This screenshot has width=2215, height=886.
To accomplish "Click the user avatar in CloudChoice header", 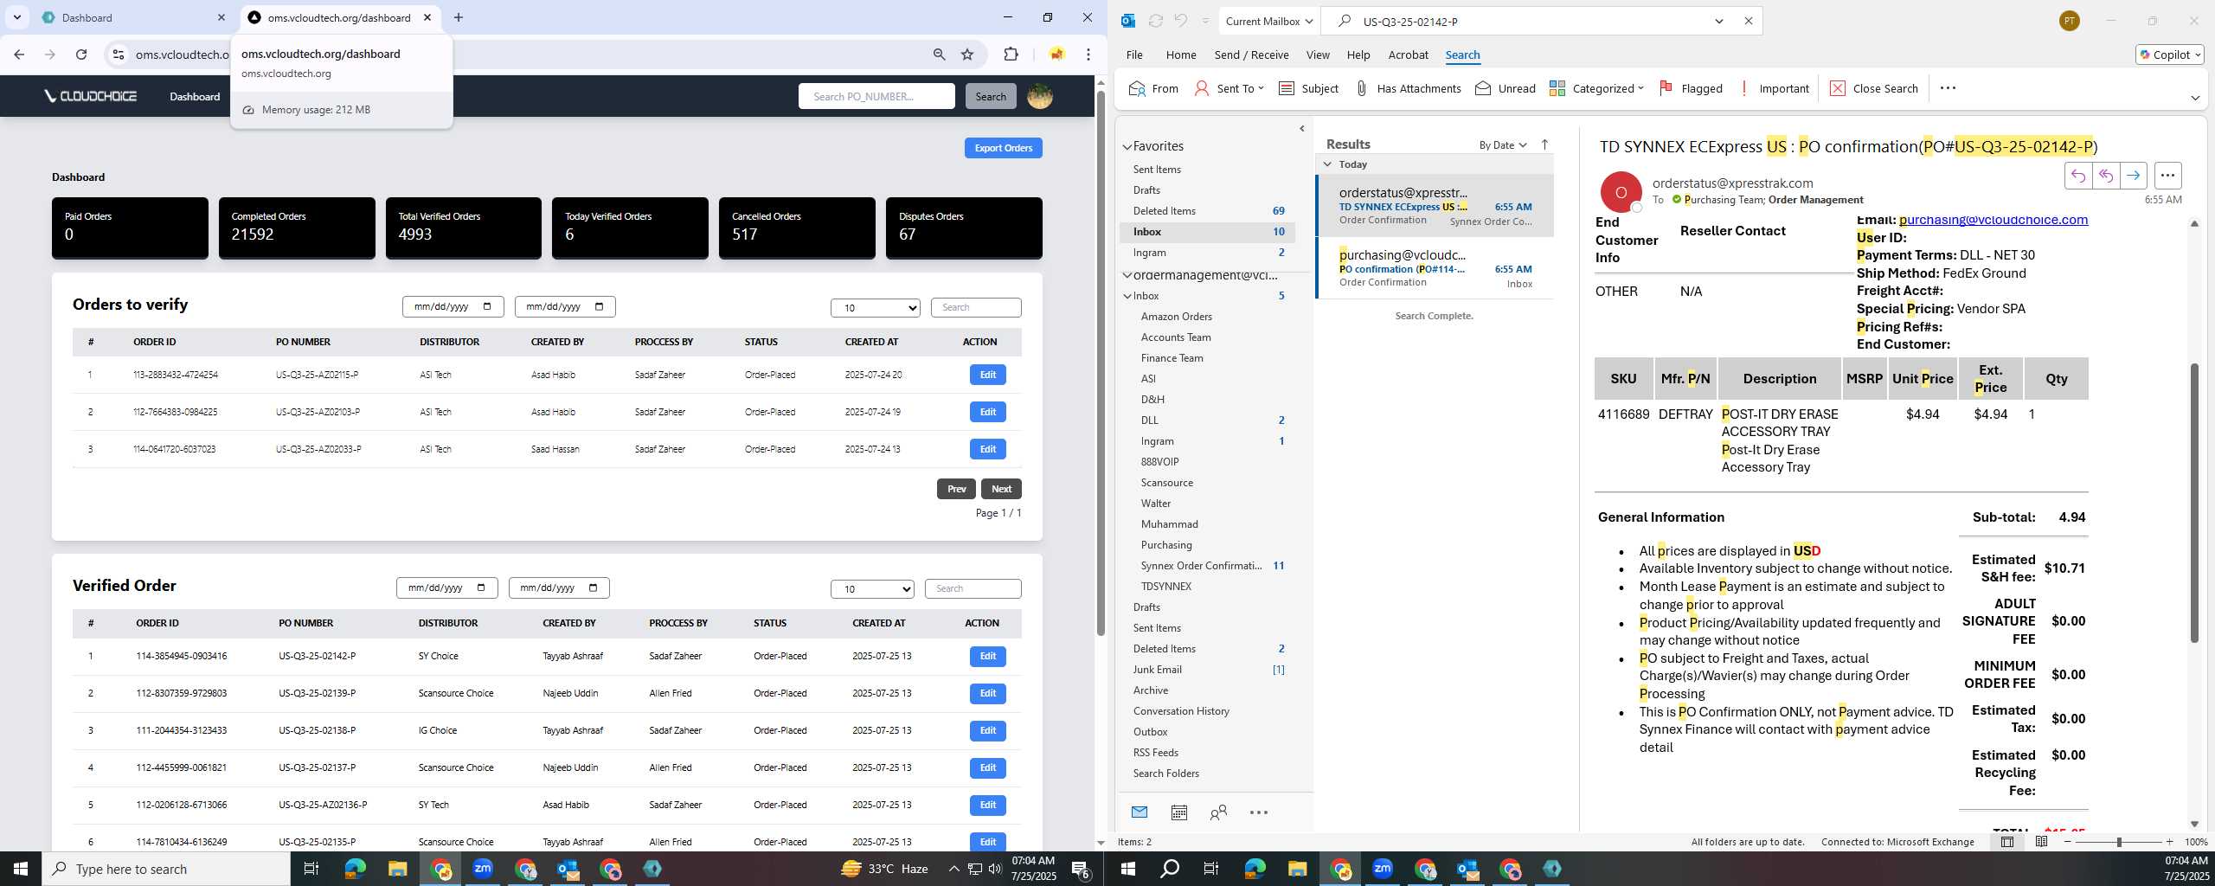I will click(1040, 96).
